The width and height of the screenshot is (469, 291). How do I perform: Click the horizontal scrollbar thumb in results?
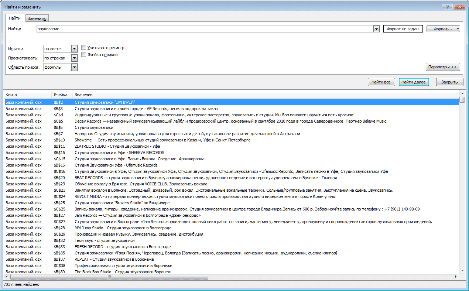(x=109, y=277)
